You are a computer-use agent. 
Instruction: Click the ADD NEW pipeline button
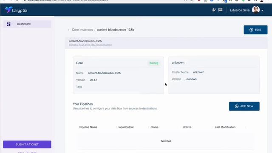coord(244,106)
